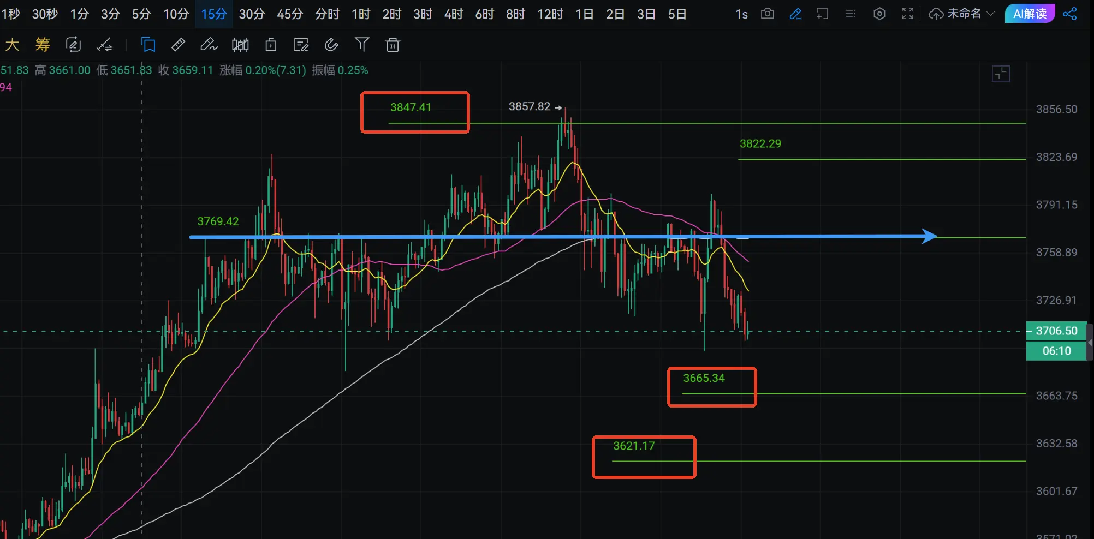Click the 收 3659.11 close value
Screen dimensions: 1094x539
pyautogui.click(x=185, y=70)
